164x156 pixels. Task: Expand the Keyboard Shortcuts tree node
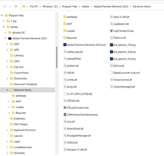pos(7,130)
